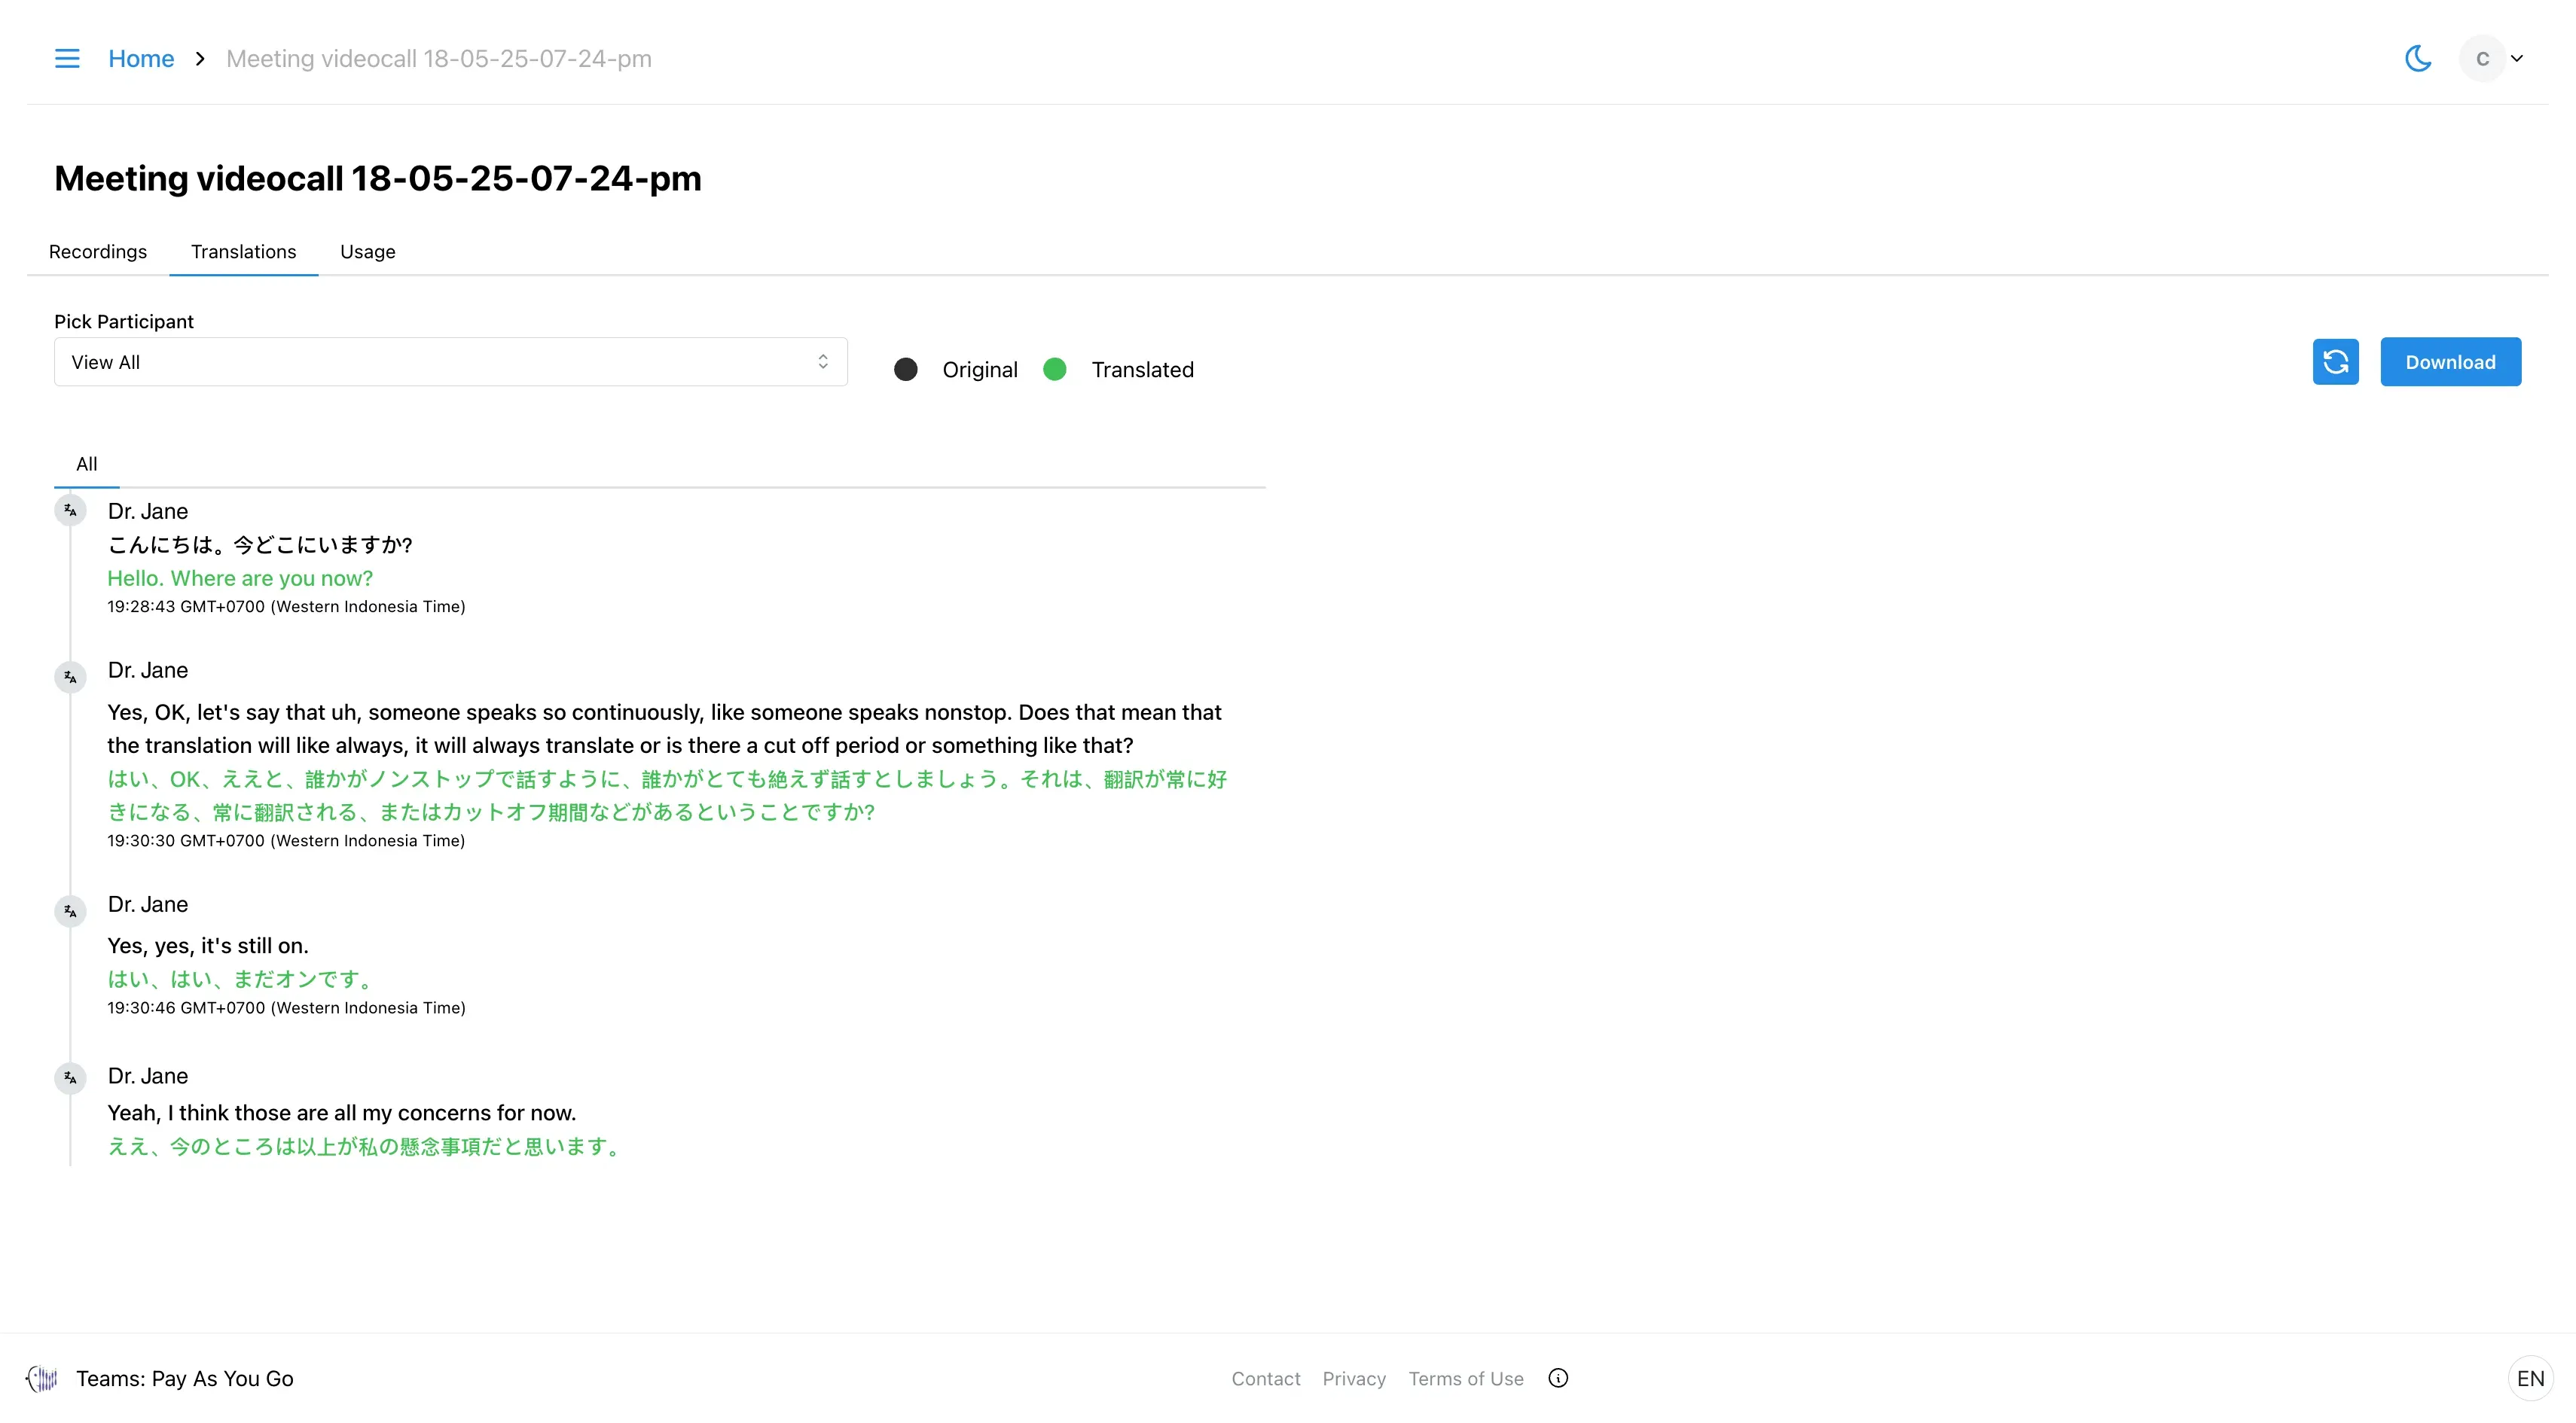2576x1423 pixels.
Task: Click 'Yeah, I think those are all my concerns'
Action: click(342, 1114)
